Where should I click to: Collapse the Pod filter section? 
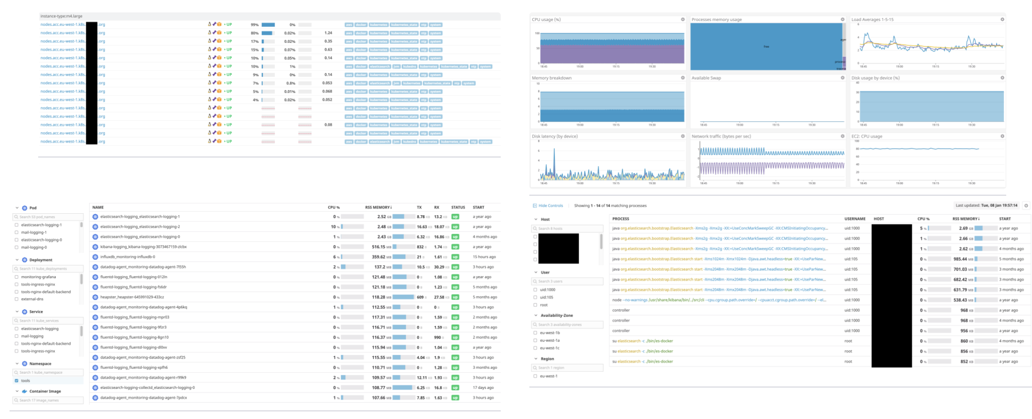17,208
